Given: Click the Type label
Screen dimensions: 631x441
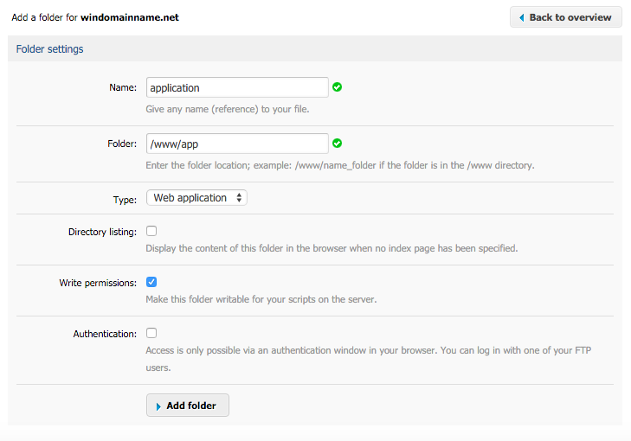Looking at the screenshot, I should click(x=125, y=200).
